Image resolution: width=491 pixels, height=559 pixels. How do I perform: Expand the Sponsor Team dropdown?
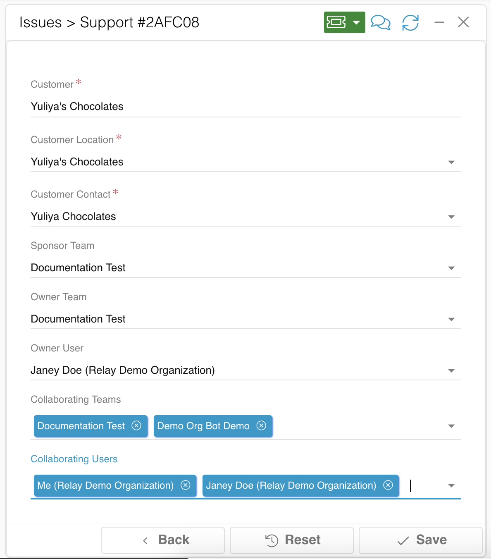tap(451, 268)
